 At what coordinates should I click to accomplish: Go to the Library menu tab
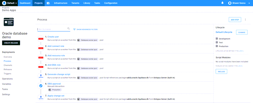(87, 3)
